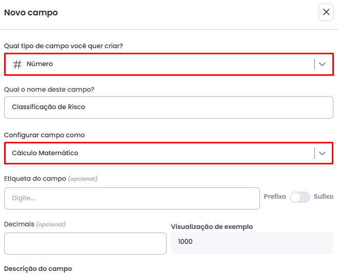Click the Etiqueta do campo label
338x274 pixels.
(35, 179)
